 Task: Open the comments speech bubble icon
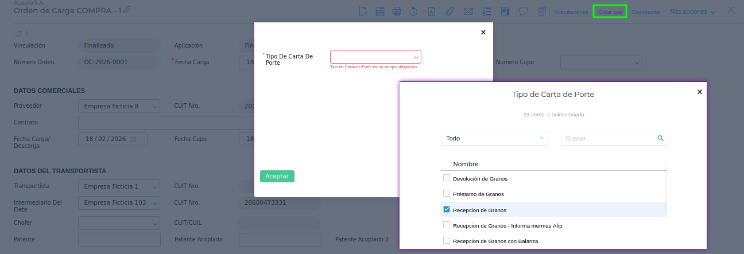click(523, 11)
